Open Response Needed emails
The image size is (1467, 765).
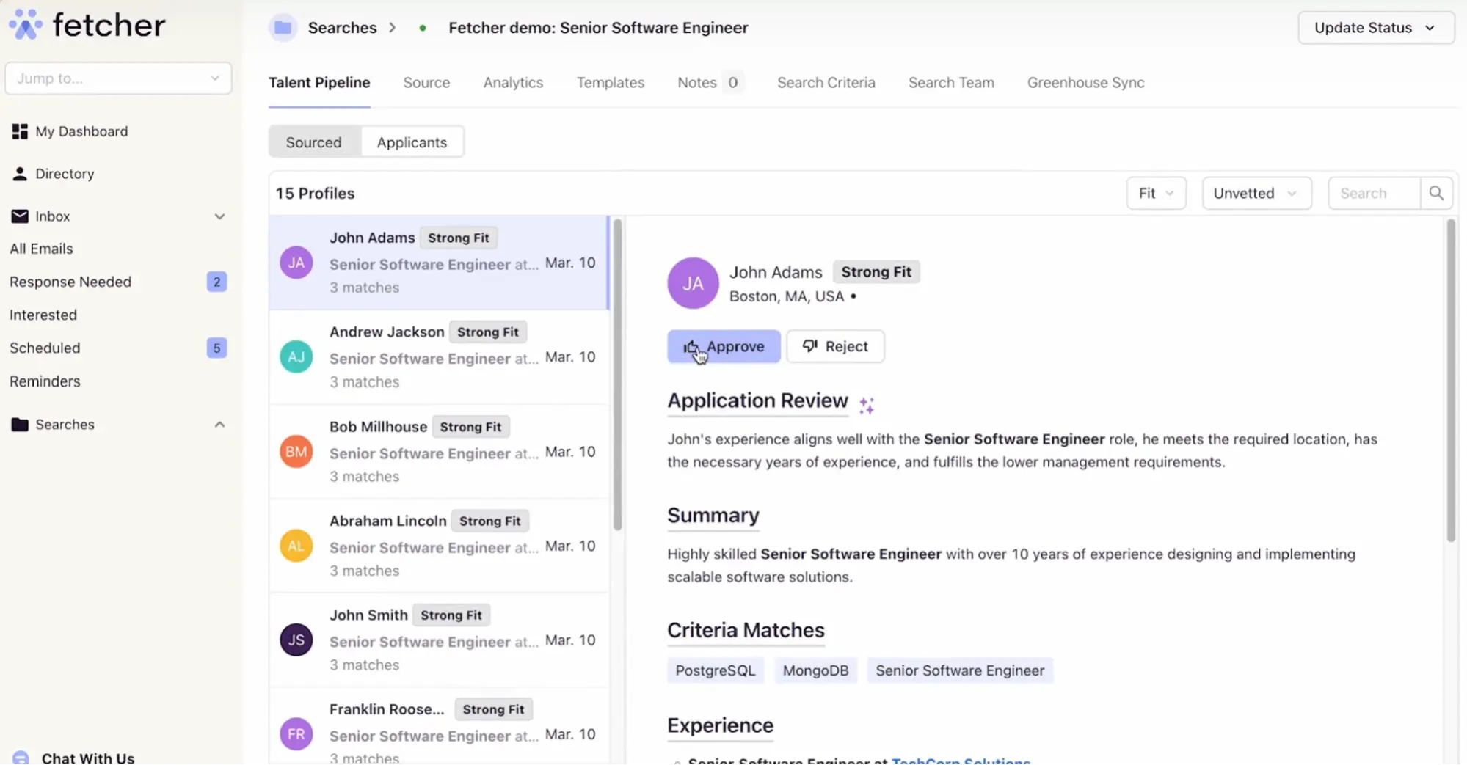tap(70, 282)
